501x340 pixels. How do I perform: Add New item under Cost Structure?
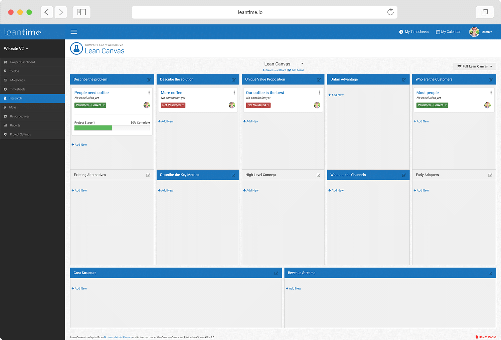pos(79,289)
